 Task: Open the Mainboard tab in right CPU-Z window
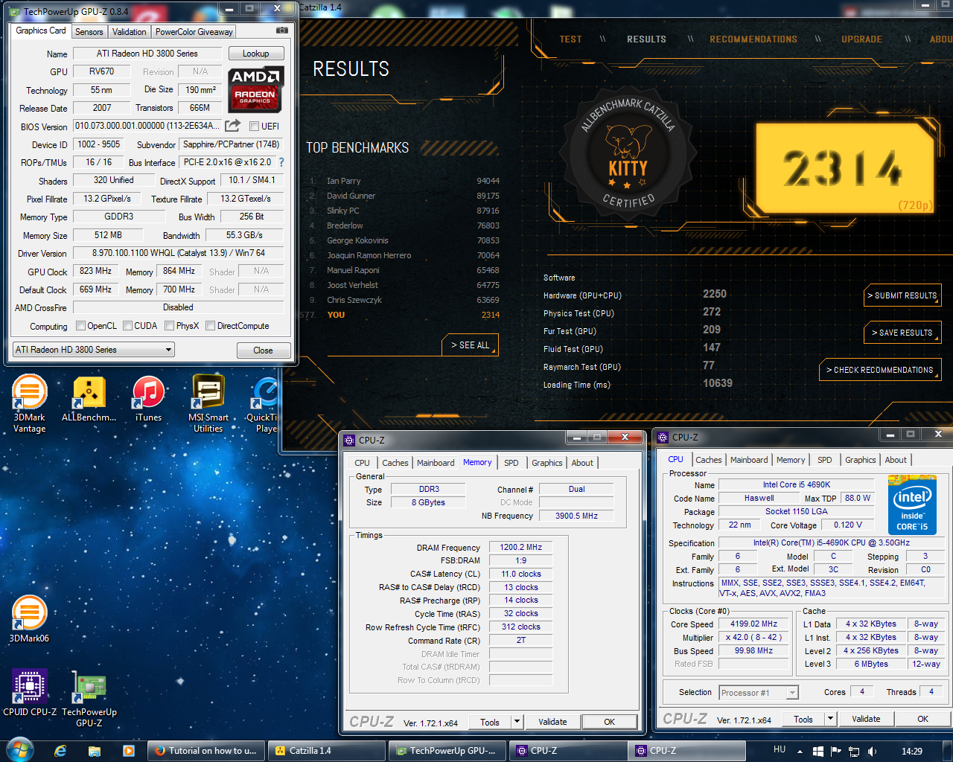tap(749, 460)
